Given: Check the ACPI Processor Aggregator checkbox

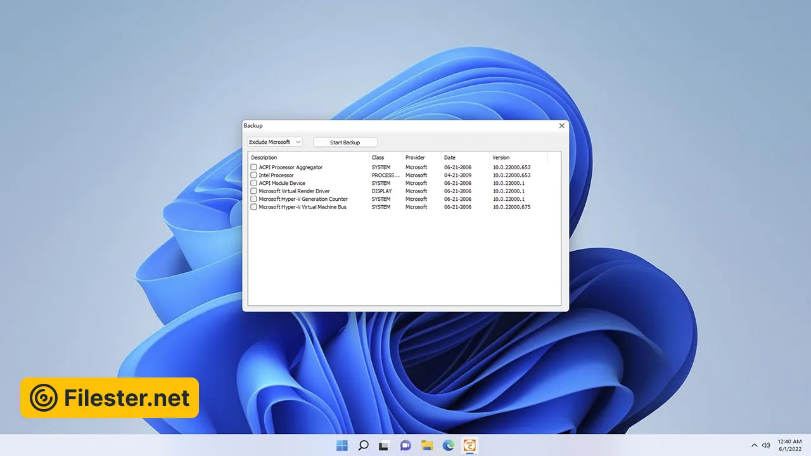Looking at the screenshot, I should pos(253,167).
